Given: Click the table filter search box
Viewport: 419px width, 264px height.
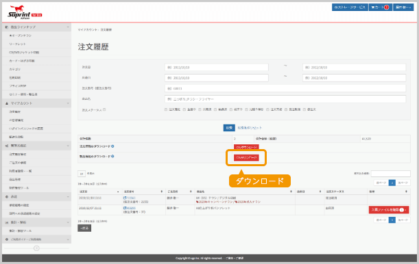Looking at the screenshot, I should coord(390,174).
